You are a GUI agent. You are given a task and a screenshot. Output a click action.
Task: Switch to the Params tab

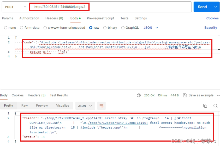(x=8, y=18)
